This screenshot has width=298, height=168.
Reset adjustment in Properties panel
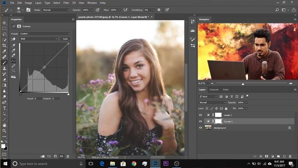pos(55,156)
